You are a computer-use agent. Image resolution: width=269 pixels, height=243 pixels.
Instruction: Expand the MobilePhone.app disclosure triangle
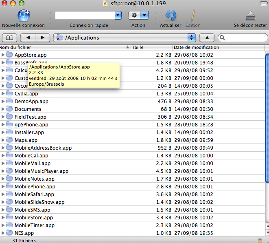[x=3, y=186]
